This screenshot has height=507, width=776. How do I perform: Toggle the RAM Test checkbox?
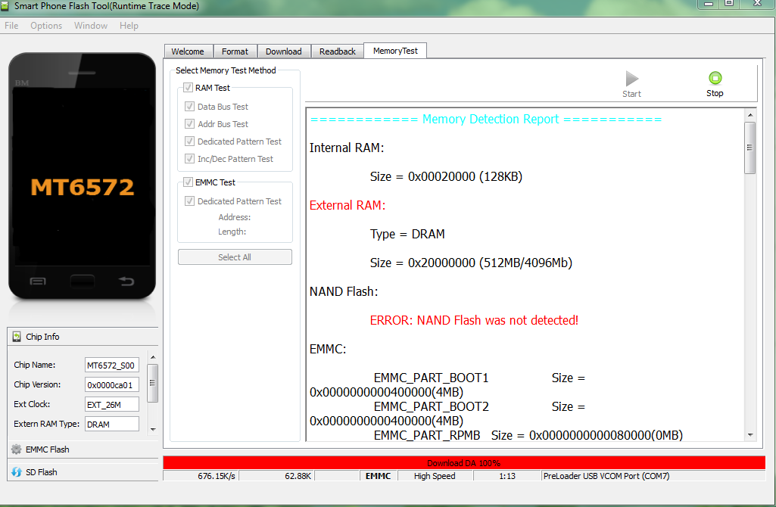coord(188,88)
